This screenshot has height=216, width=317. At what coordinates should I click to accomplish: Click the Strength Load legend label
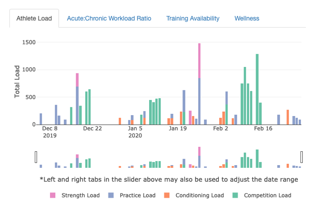click(x=80, y=196)
